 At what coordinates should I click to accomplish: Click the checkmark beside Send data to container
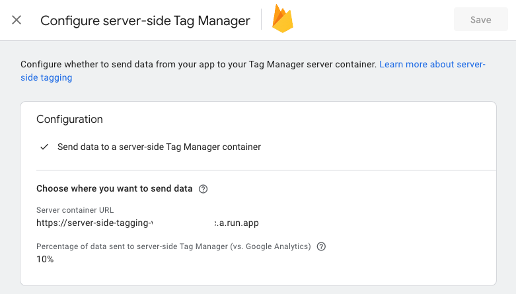click(44, 147)
